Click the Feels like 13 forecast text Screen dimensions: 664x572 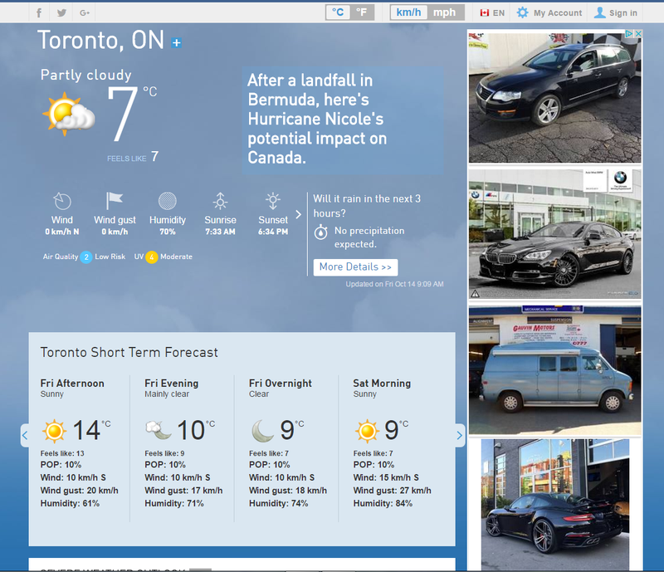pyautogui.click(x=62, y=453)
